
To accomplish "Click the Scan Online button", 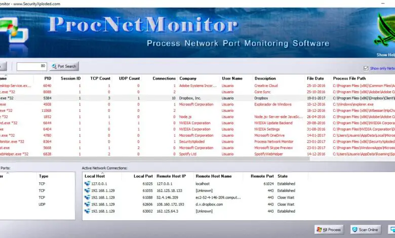I will pyautogui.click(x=365, y=230).
